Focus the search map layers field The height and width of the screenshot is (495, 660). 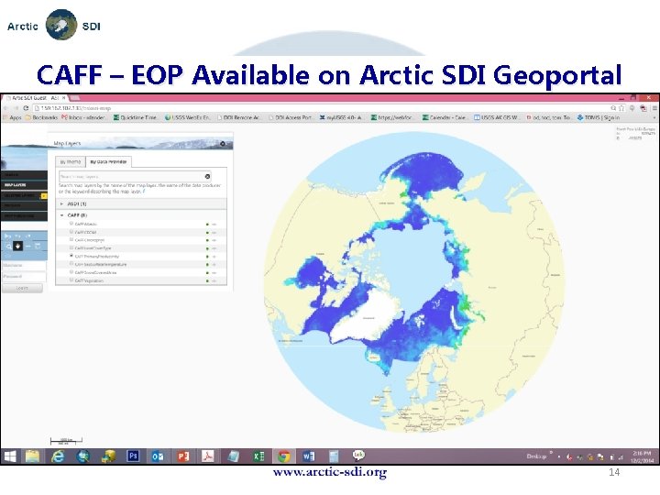pyautogui.click(x=131, y=176)
